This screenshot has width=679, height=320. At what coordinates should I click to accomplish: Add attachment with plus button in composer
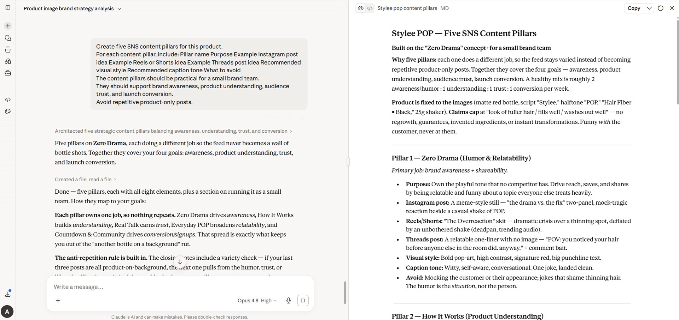point(58,301)
